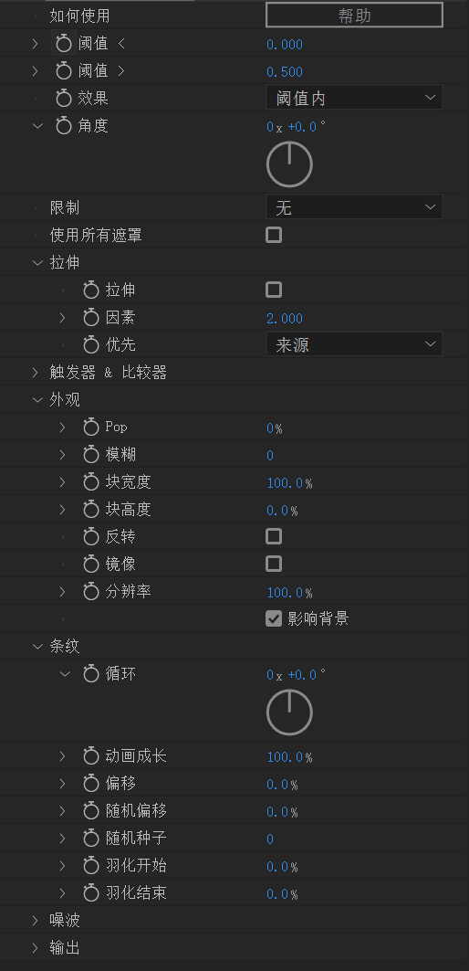Toggle stopwatch for 块宽度 property
469x971 pixels.
pyautogui.click(x=91, y=481)
